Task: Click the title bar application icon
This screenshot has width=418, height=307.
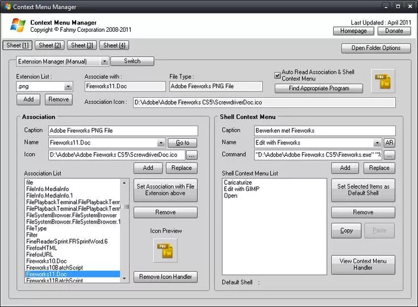Action: click(x=7, y=6)
